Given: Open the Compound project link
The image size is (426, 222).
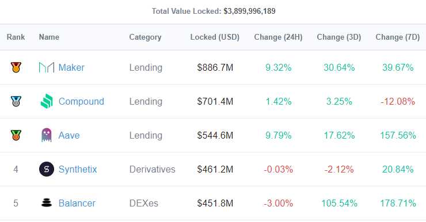Looking at the screenshot, I should pyautogui.click(x=81, y=101).
